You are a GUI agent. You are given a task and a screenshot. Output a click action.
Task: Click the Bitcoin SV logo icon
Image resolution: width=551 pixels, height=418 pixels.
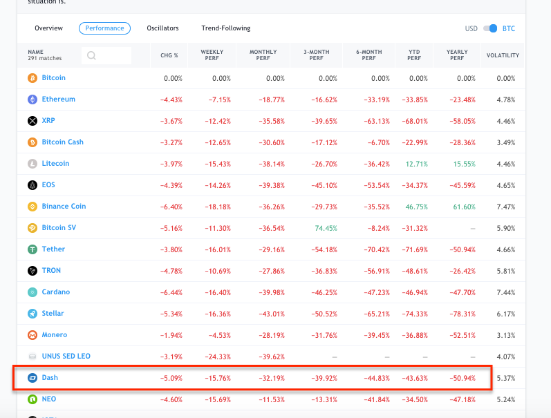(x=32, y=228)
